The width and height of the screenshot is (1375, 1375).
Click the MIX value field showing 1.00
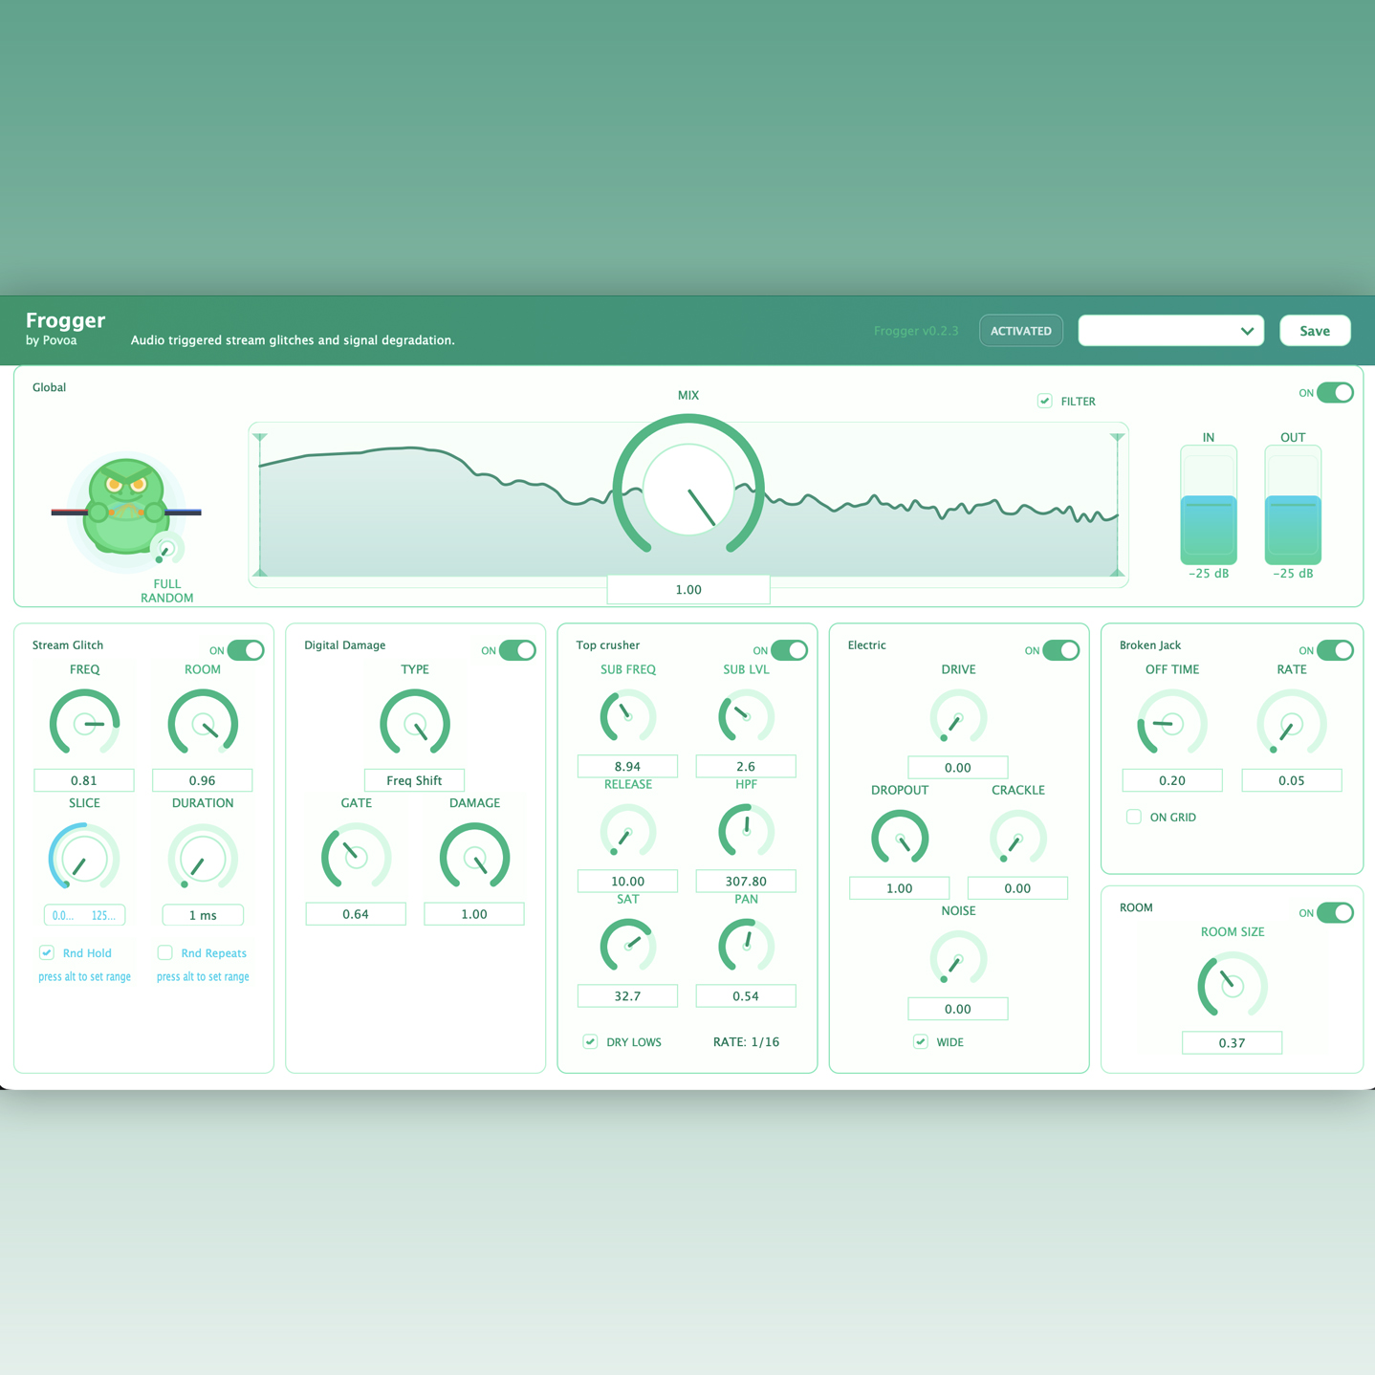click(687, 589)
